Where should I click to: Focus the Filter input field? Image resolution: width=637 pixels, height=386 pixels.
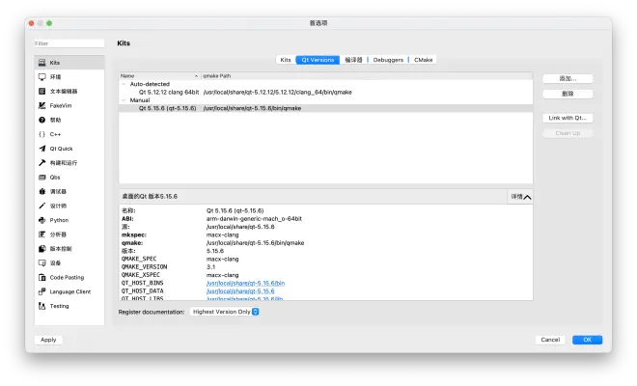[69, 43]
